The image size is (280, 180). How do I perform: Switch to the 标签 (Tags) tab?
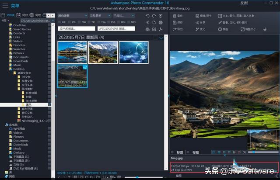coord(180,152)
